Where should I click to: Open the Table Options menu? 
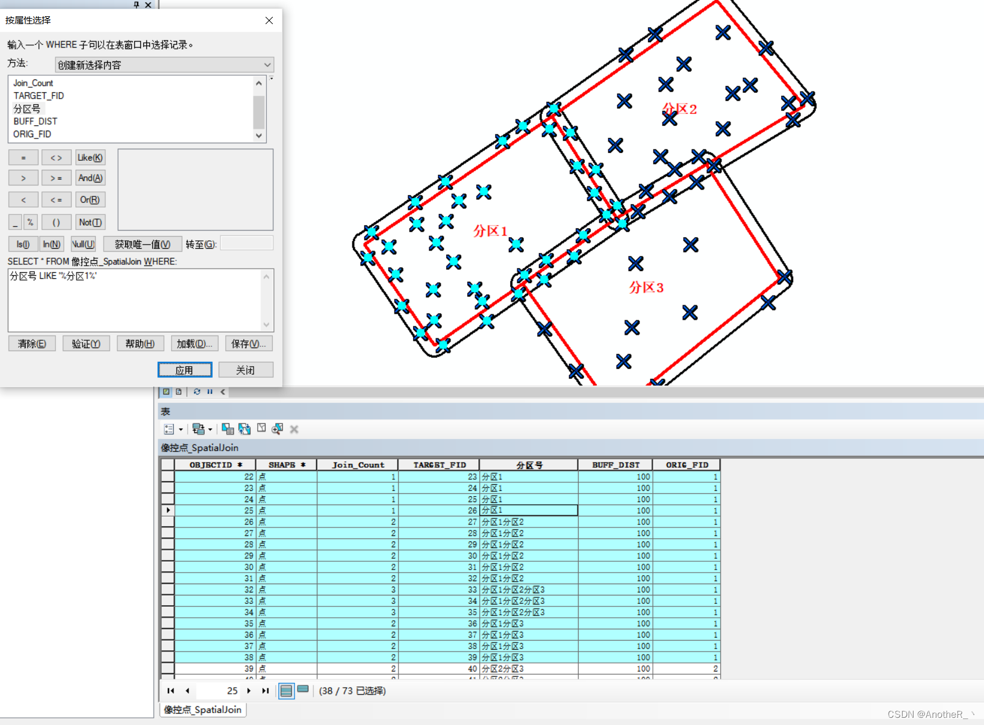tap(170, 429)
